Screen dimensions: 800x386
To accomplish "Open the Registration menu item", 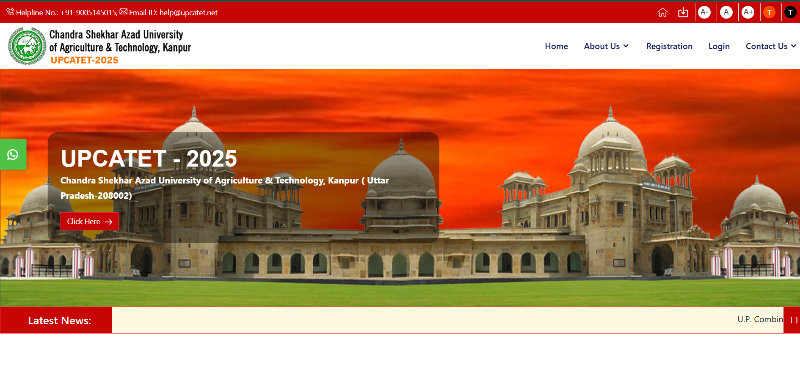I will click(x=669, y=46).
